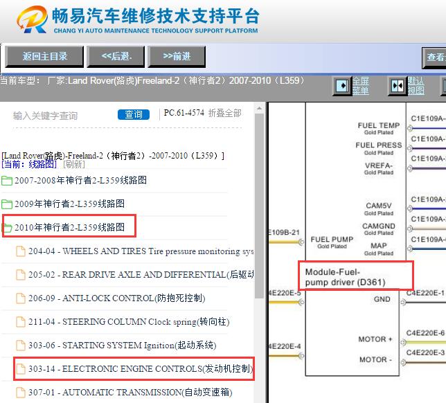Click folder icon beside 2007-2008年神行者2

(x=7, y=181)
